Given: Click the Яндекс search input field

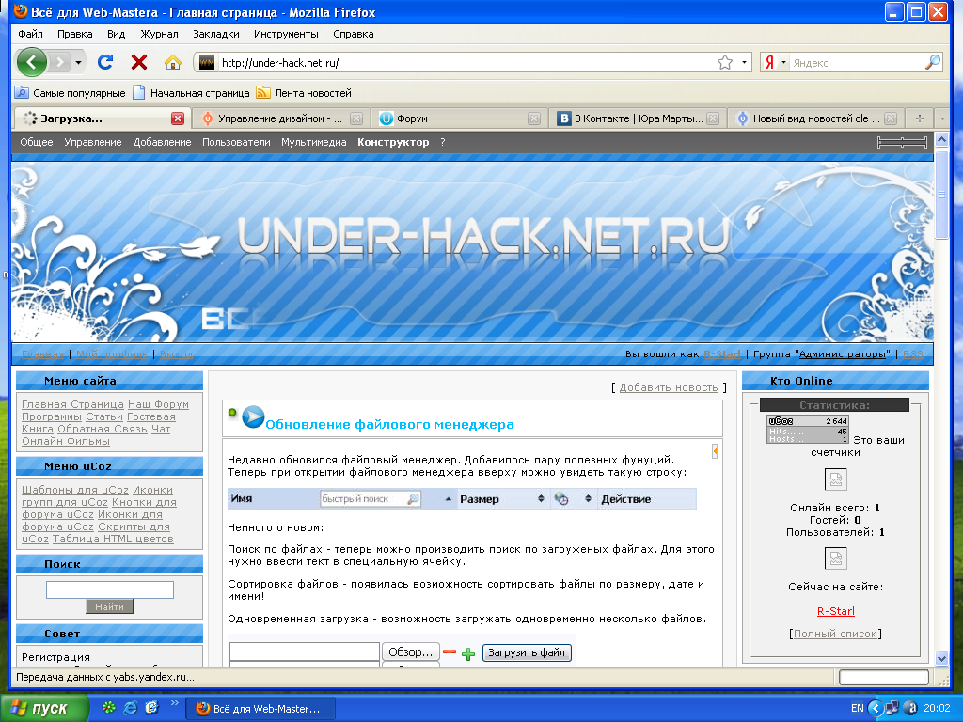Looking at the screenshot, I should pyautogui.click(x=857, y=63).
